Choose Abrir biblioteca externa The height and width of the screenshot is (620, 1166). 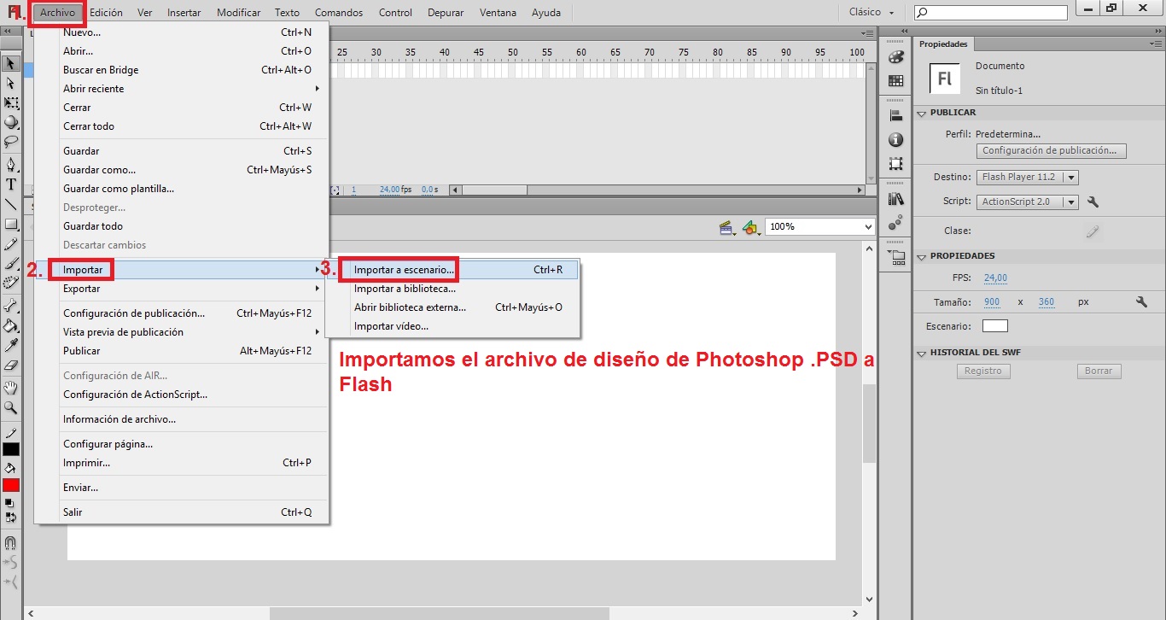point(452,307)
